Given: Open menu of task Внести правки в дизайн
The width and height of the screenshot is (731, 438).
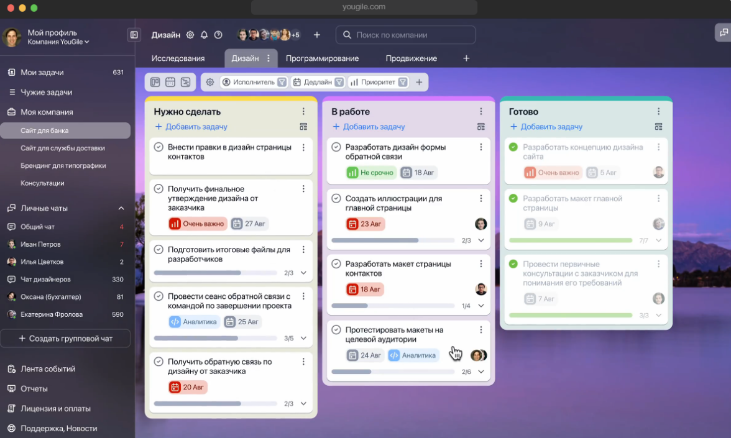Looking at the screenshot, I should click(x=303, y=147).
